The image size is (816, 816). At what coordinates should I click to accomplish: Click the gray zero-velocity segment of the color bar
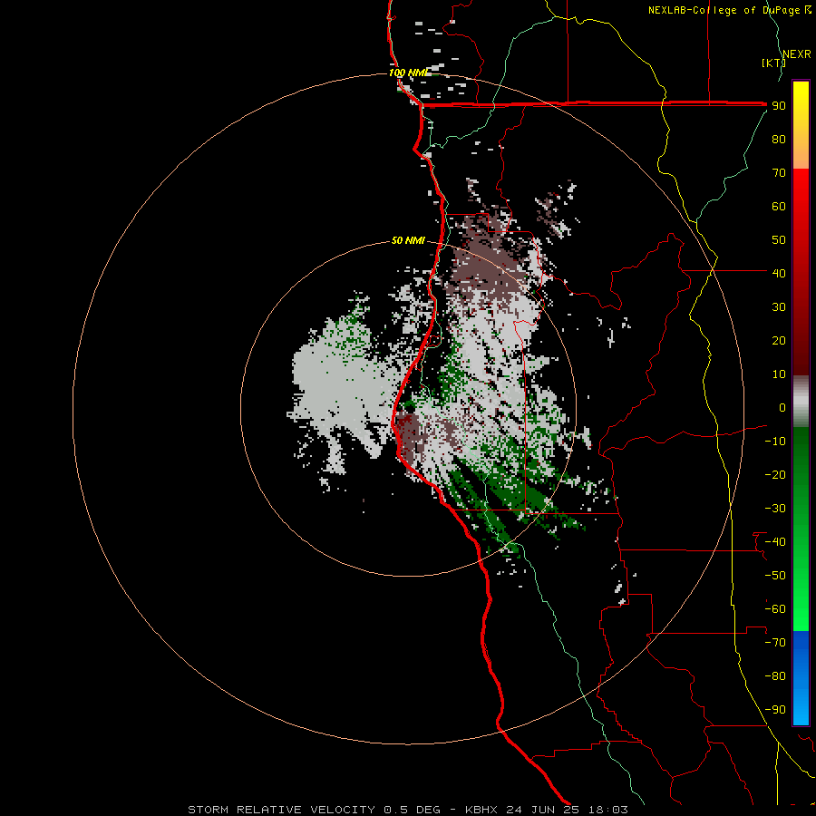coord(801,402)
